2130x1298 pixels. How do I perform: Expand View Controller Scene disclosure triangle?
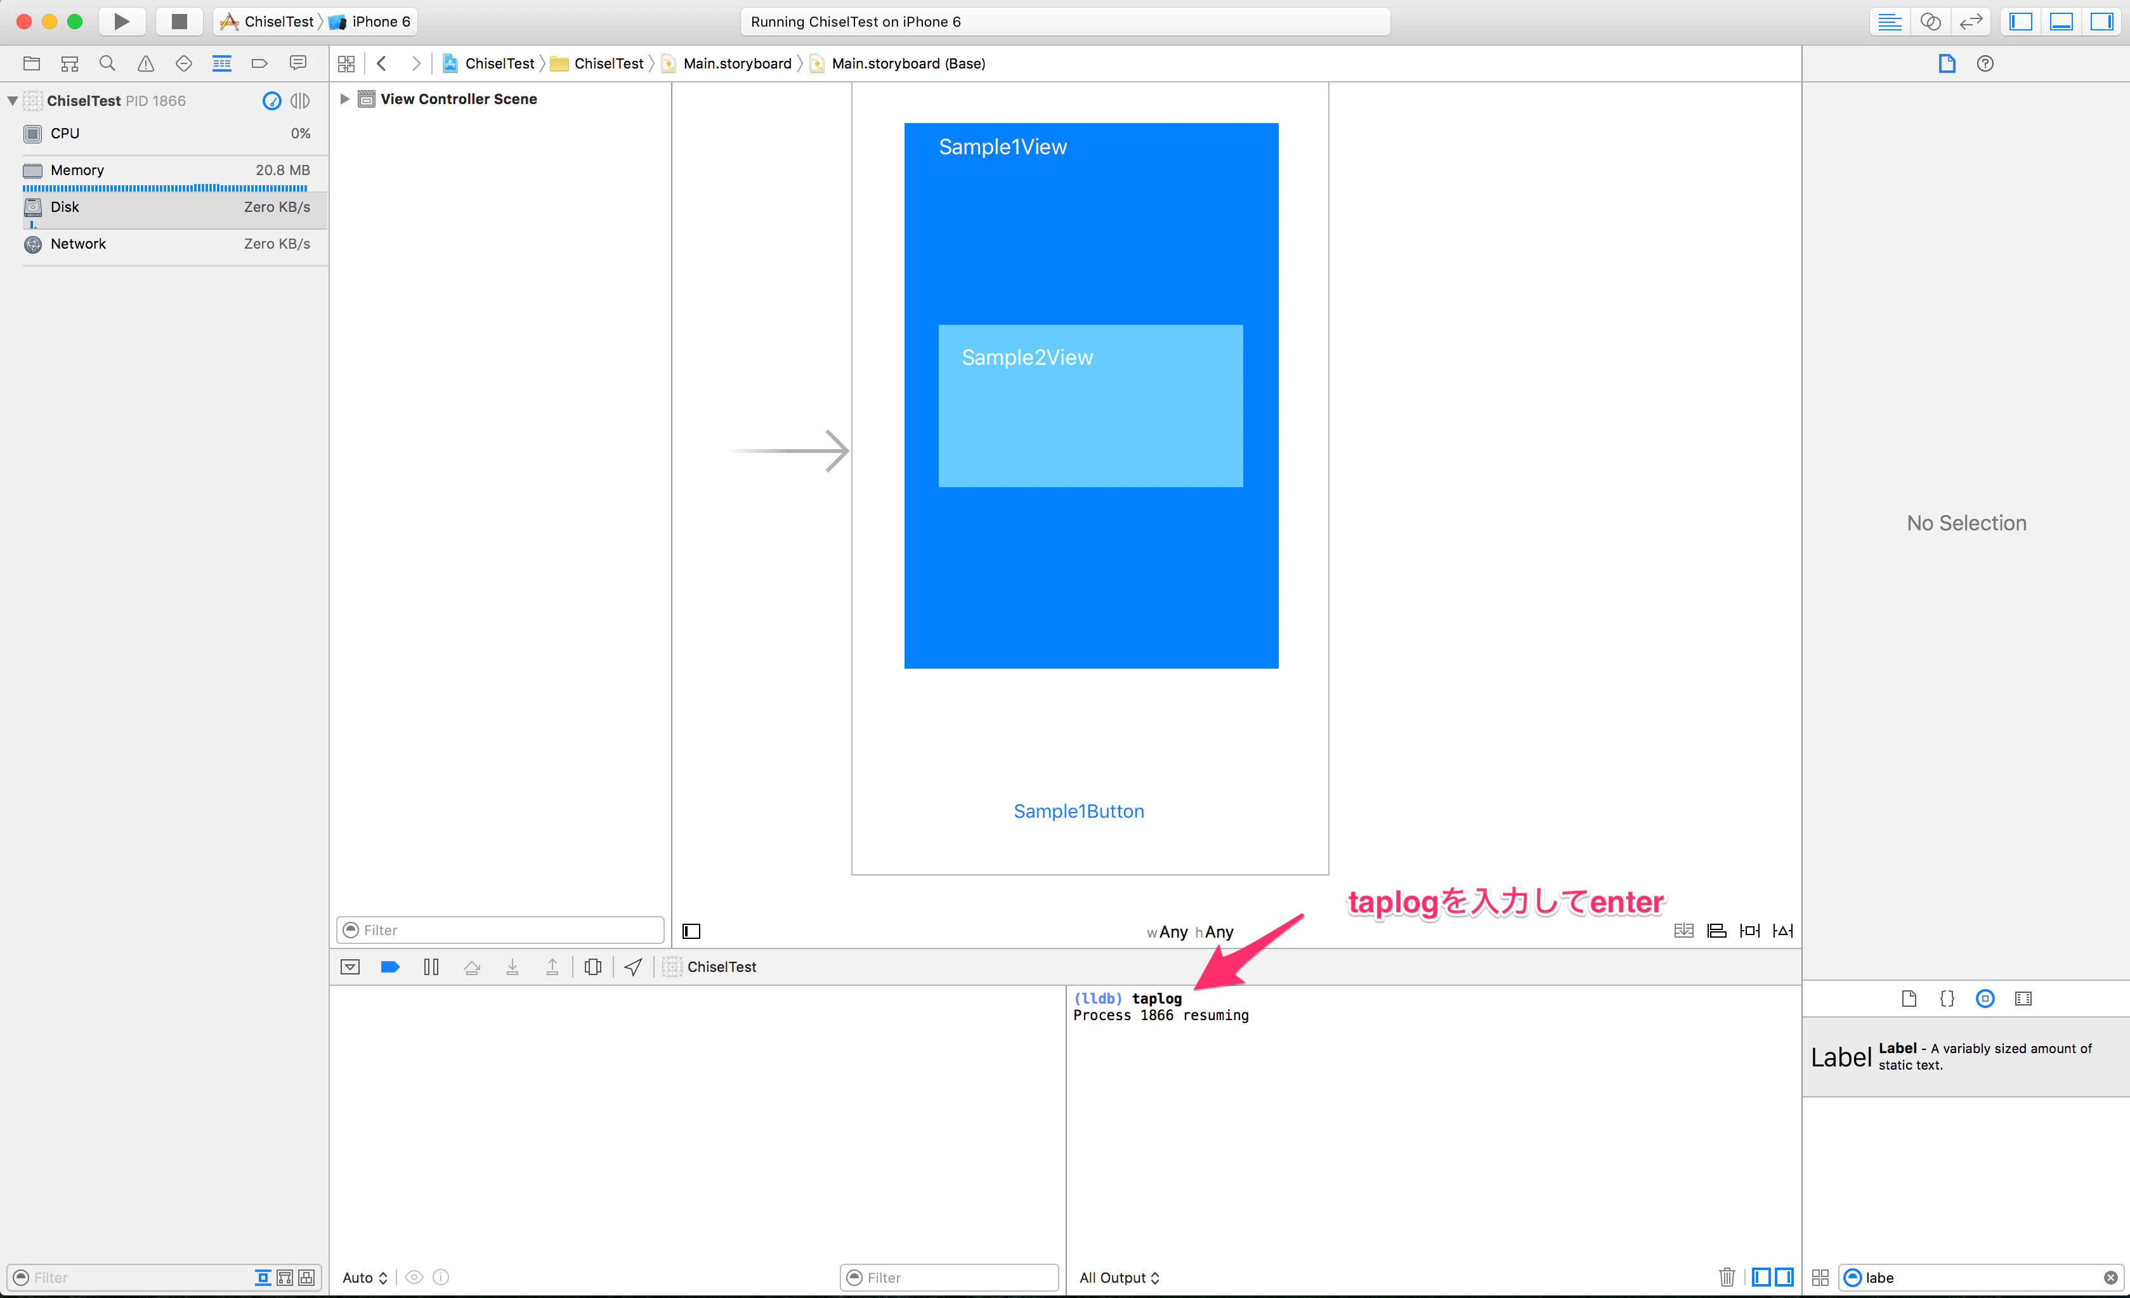click(x=344, y=98)
